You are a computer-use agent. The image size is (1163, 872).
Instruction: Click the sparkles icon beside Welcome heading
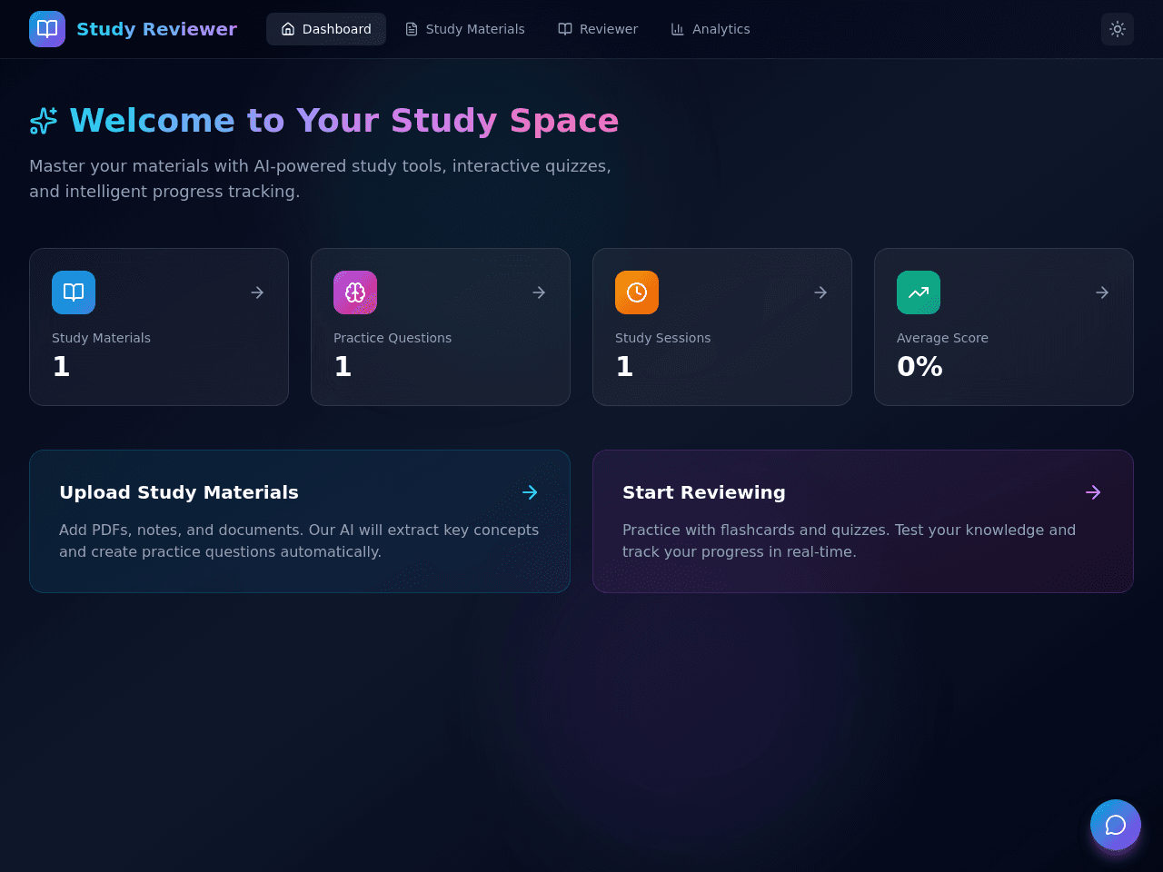pos(44,121)
